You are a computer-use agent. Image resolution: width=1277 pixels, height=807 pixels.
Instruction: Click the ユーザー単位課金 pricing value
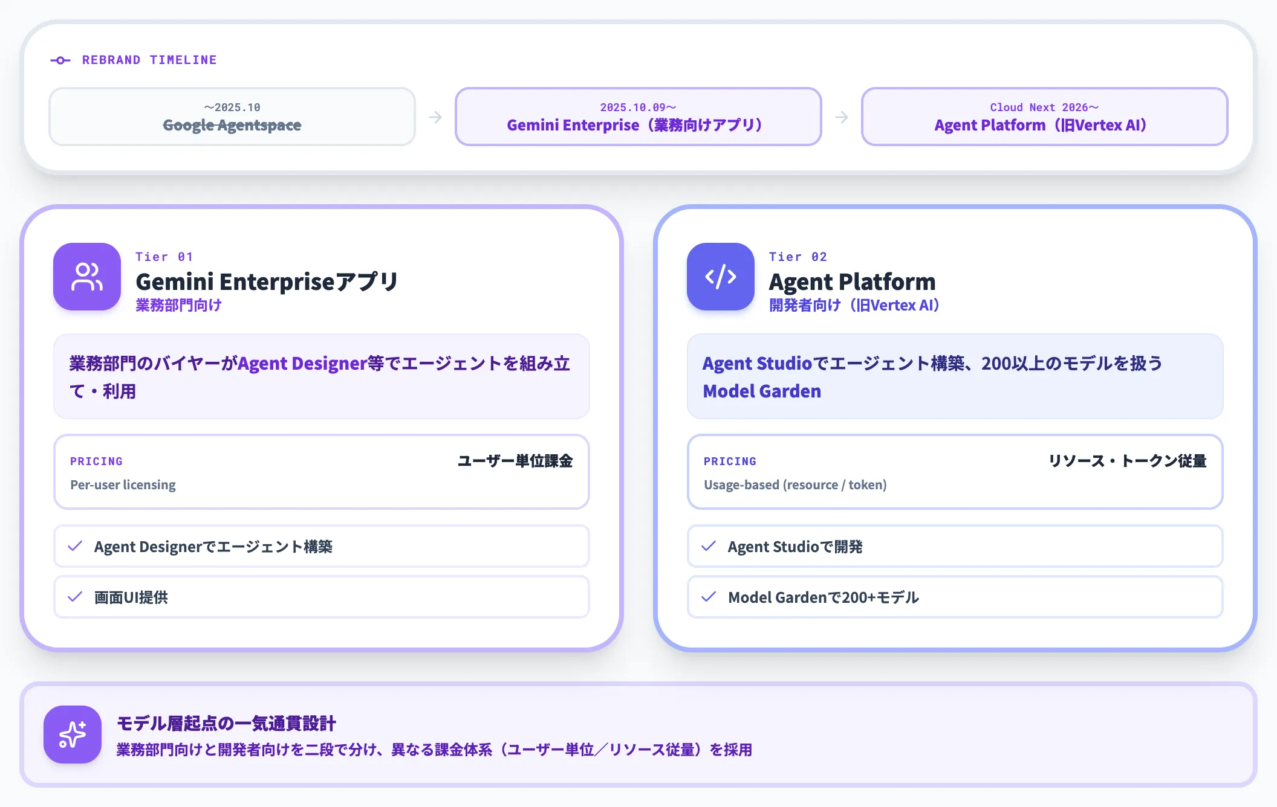(515, 461)
